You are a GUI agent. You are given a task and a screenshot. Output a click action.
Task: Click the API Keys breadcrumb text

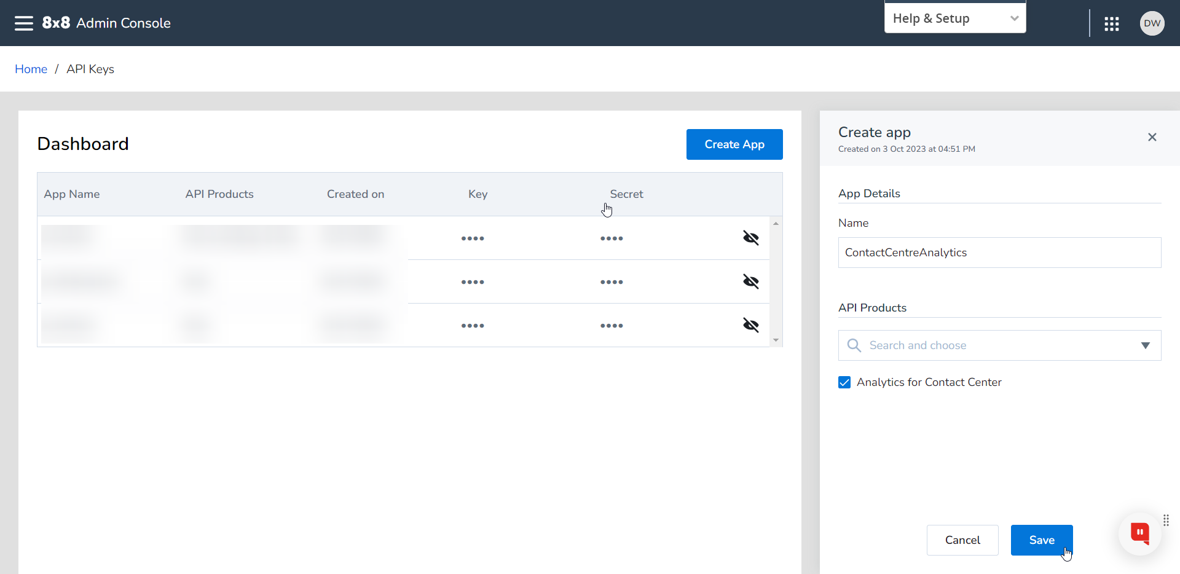click(x=90, y=69)
